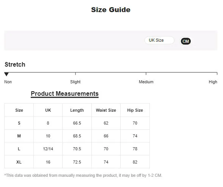Viewport: 223px width, 187px height.
Task: Click the Size Guide title
Action: pyautogui.click(x=111, y=10)
